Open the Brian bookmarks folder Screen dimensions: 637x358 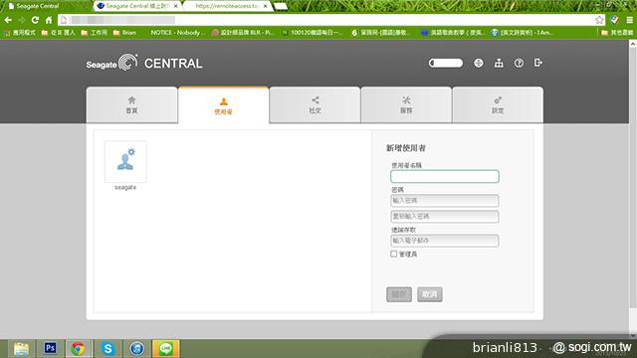point(124,33)
